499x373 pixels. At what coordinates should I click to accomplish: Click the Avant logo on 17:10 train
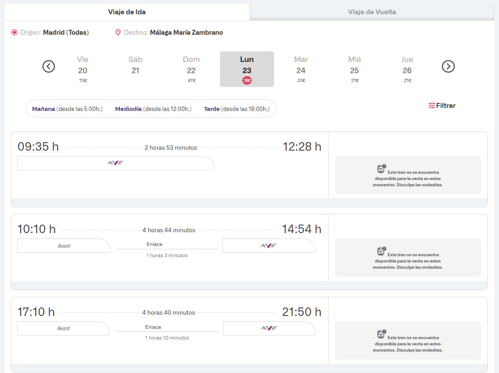(63, 328)
